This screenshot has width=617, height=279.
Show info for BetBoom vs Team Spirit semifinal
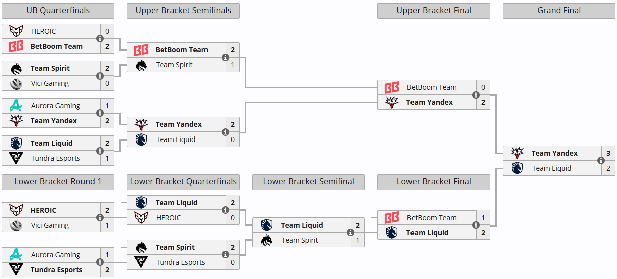coord(225,57)
